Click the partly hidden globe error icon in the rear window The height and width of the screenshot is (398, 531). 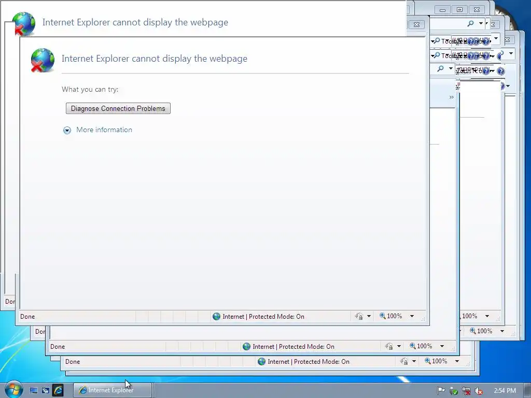[24, 24]
